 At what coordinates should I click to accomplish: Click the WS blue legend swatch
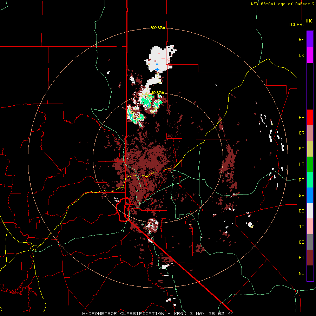[310, 195]
